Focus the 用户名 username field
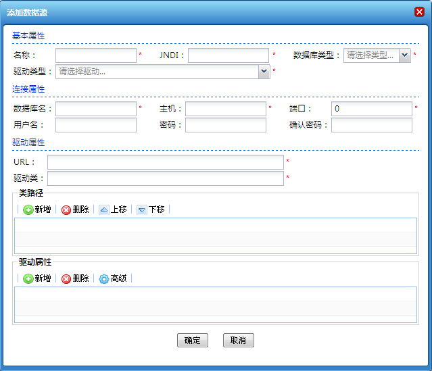Screen dimensions: 432x371 (96, 125)
